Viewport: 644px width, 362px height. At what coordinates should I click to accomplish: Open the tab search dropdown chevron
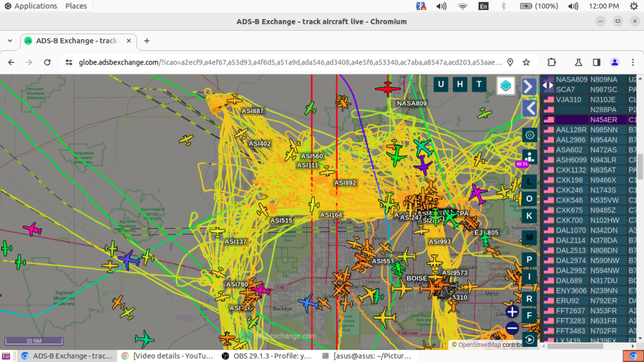point(10,41)
